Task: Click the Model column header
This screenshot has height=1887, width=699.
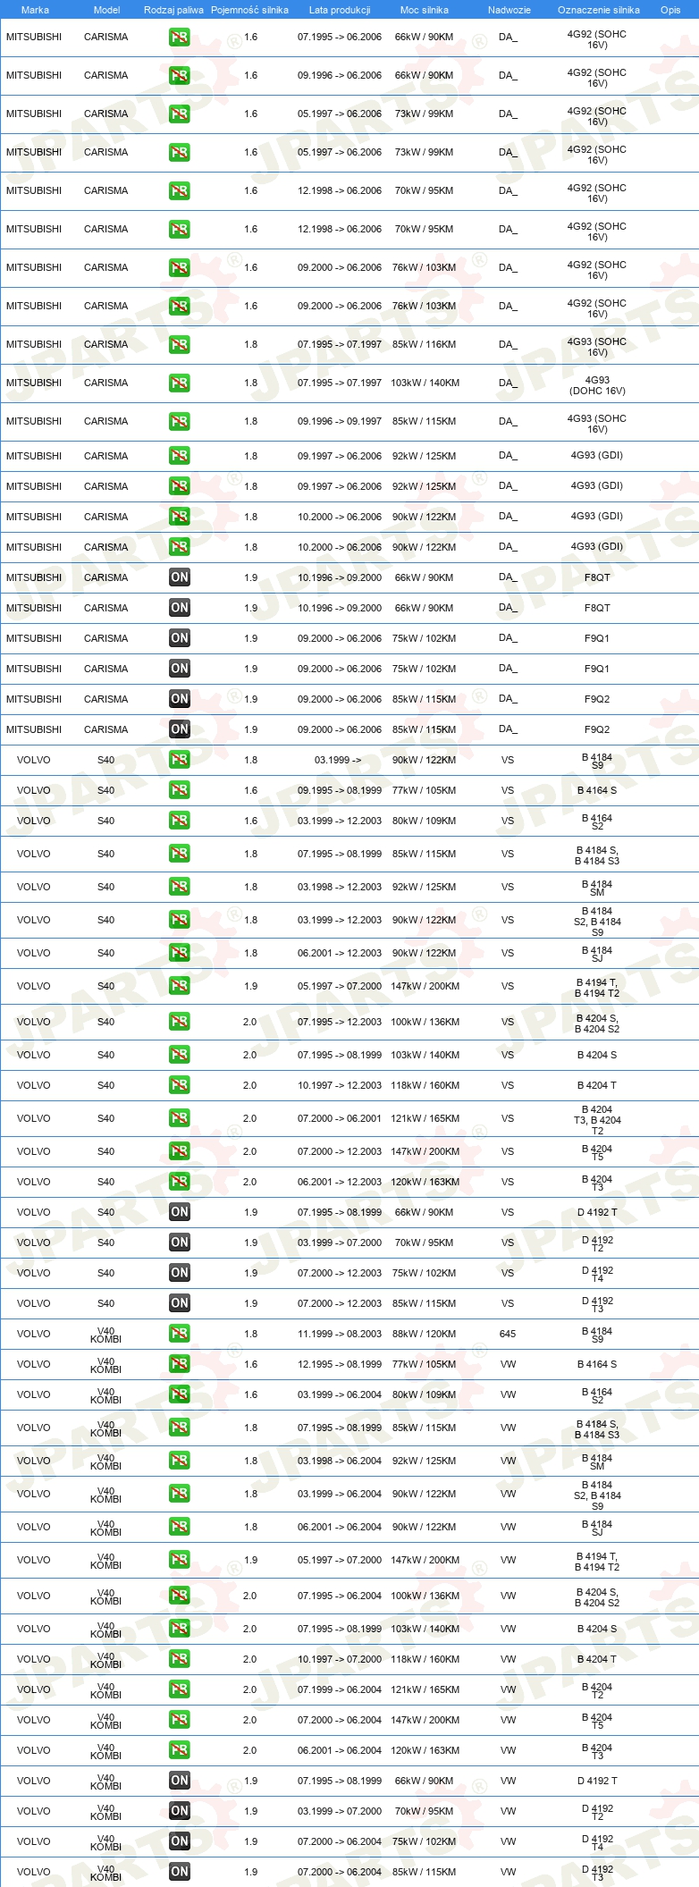Action: [x=106, y=10]
